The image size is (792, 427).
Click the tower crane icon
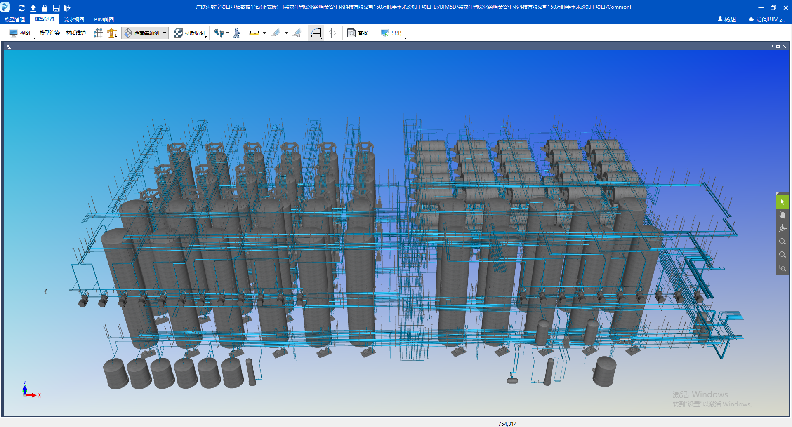click(x=112, y=33)
